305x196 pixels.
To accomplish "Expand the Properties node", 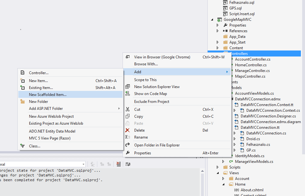I will 218,25.
